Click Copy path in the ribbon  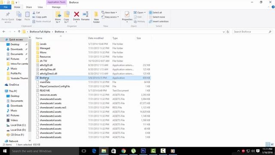click(x=40, y=17)
